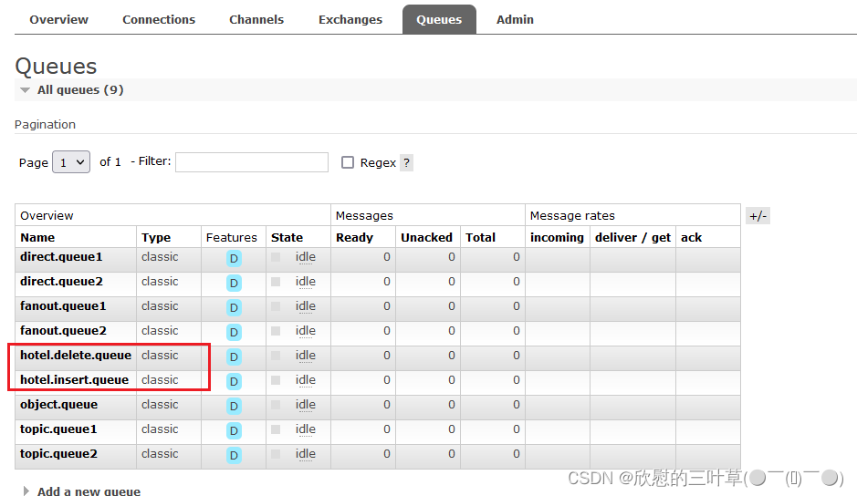This screenshot has height=496, width=857.
Task: Open the direct.queue1 queue link
Action: click(x=61, y=257)
